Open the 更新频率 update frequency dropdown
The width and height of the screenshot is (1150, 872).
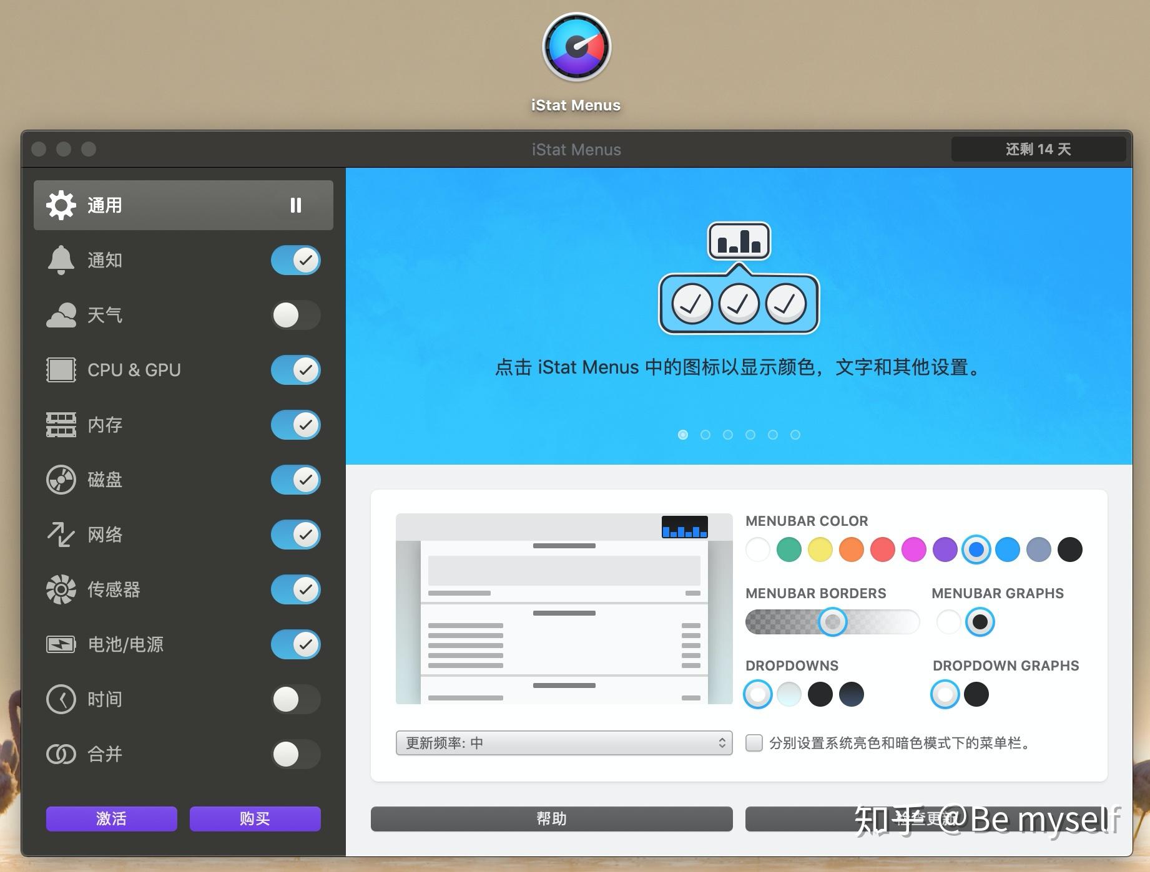click(x=564, y=743)
